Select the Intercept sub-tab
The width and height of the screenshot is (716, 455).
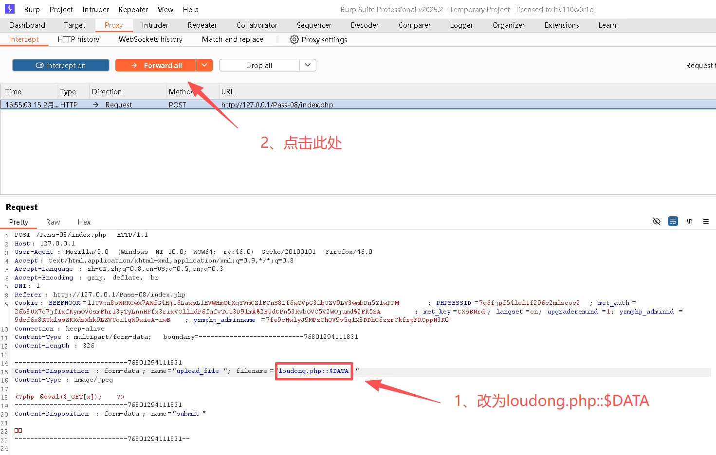coord(24,39)
